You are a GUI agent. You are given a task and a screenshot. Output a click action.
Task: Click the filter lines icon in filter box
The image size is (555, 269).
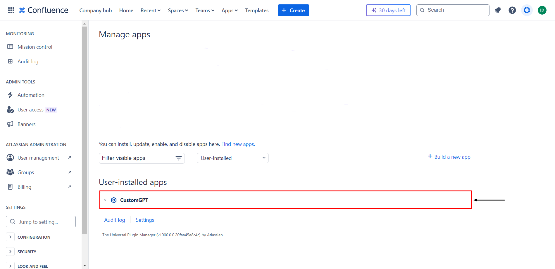(178, 158)
